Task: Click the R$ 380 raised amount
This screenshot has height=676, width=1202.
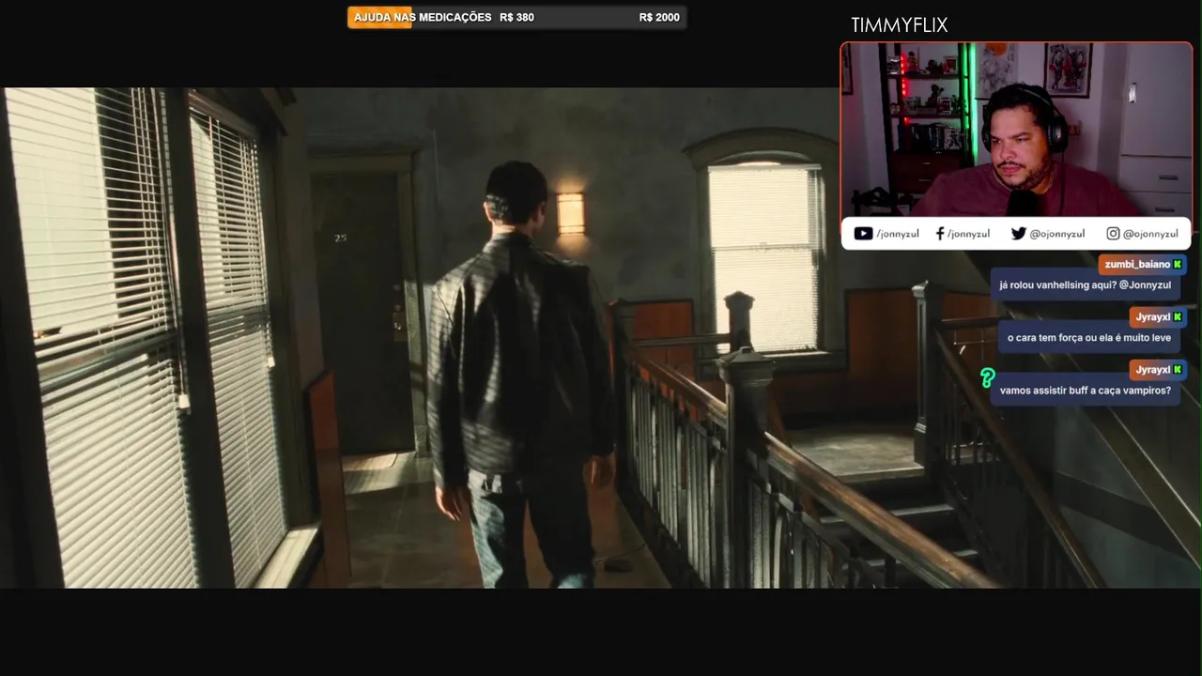Action: pos(516,17)
